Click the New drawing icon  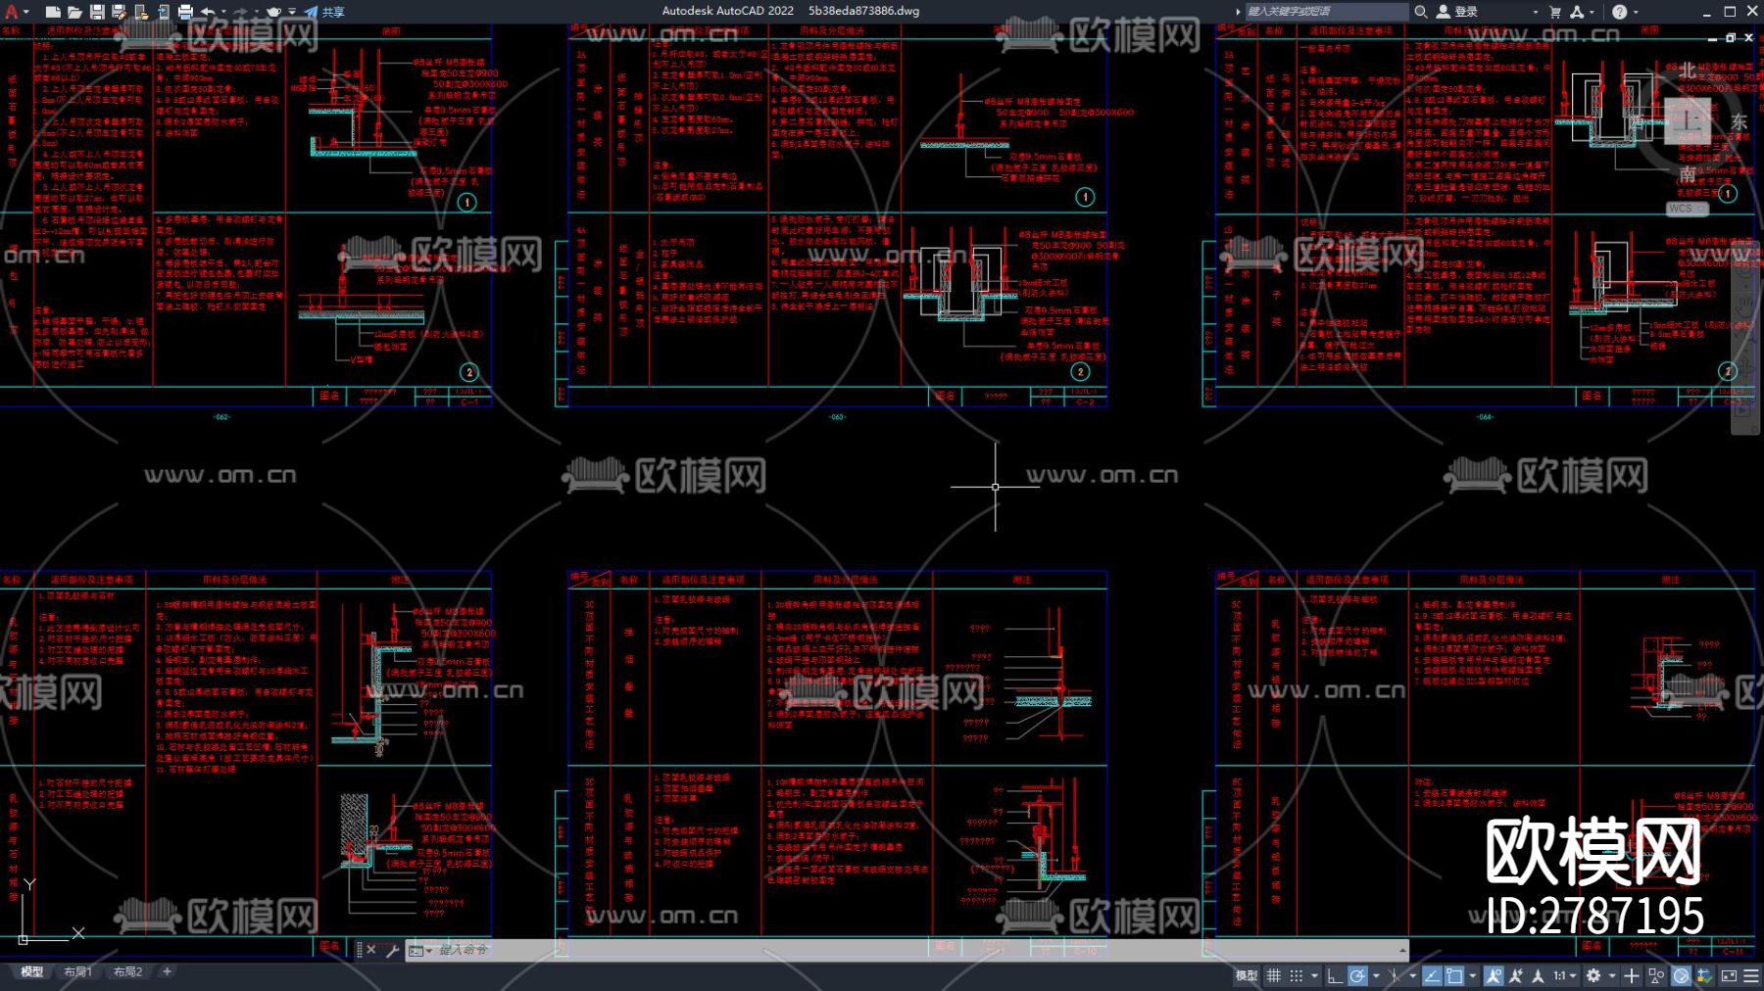[x=53, y=12]
